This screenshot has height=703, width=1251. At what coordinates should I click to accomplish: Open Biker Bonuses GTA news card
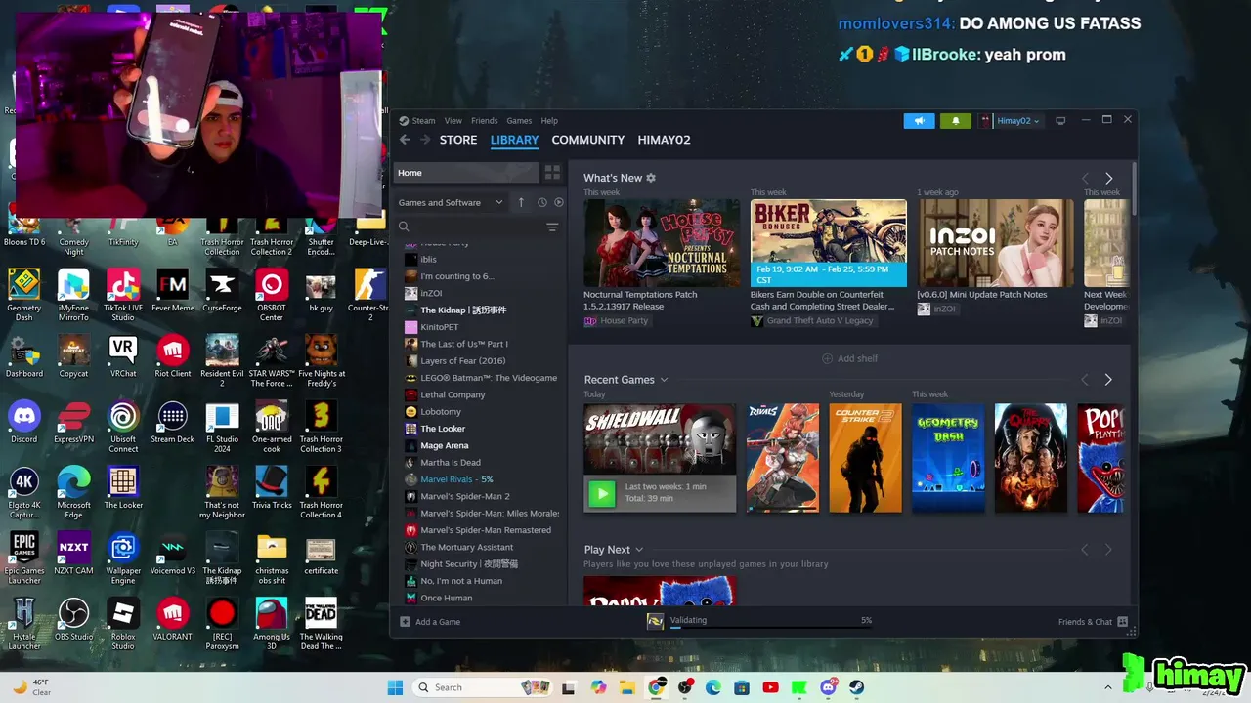click(829, 243)
